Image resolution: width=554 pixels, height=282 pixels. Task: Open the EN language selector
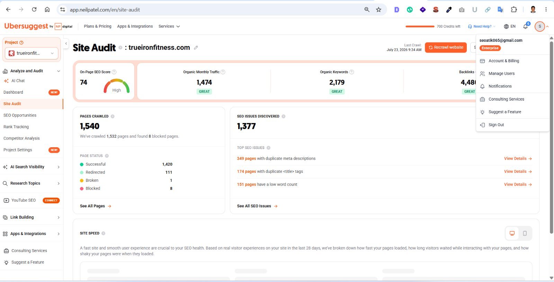[x=510, y=26]
